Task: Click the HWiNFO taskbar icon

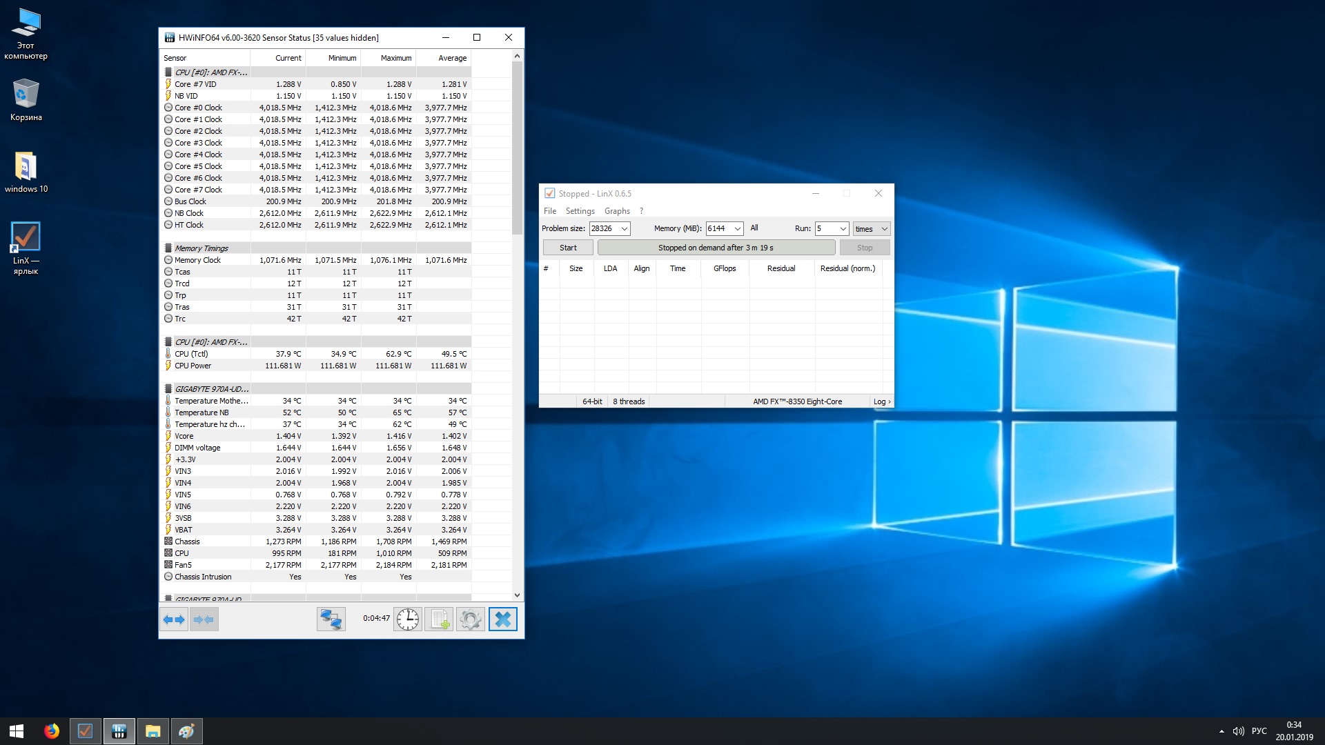Action: click(119, 731)
